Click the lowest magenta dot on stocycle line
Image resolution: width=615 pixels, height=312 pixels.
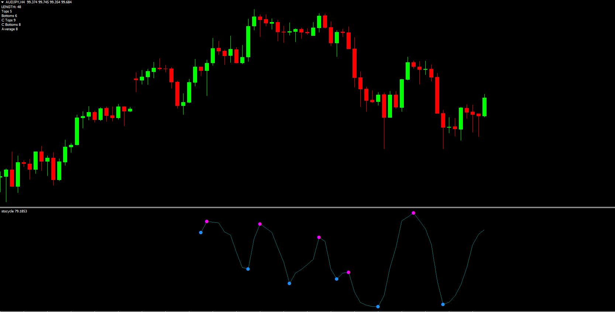coord(348,272)
